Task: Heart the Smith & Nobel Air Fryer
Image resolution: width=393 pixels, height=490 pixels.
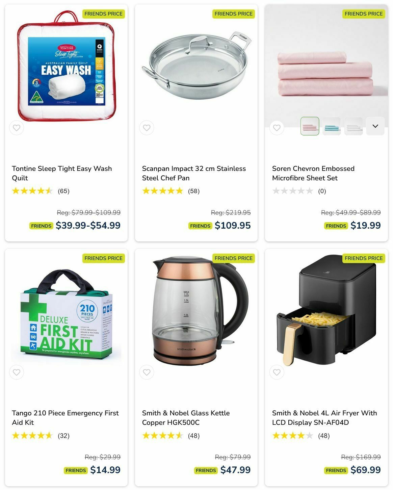Action: (277, 372)
